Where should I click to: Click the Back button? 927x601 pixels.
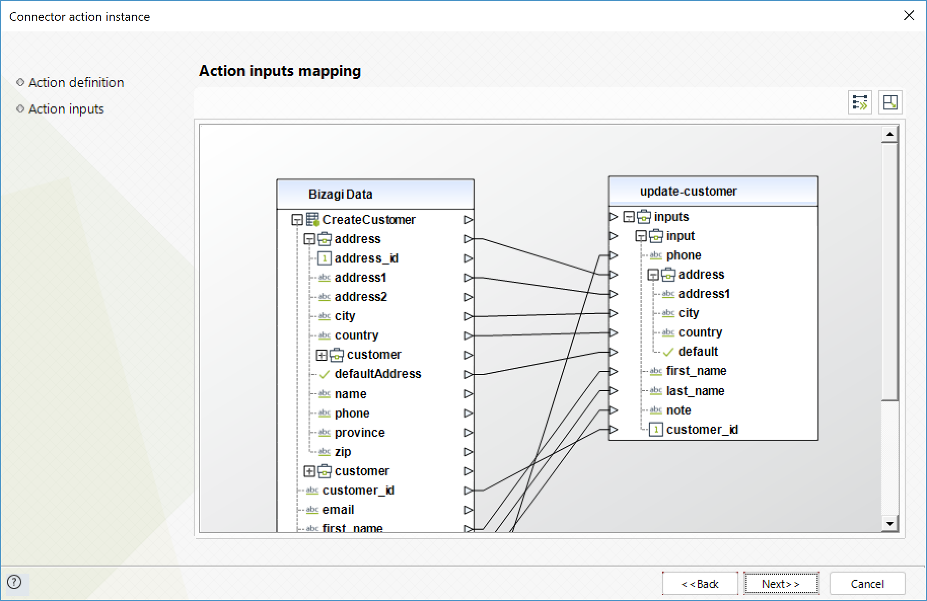click(700, 583)
